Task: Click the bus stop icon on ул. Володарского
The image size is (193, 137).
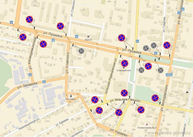Action: coord(171,75)
